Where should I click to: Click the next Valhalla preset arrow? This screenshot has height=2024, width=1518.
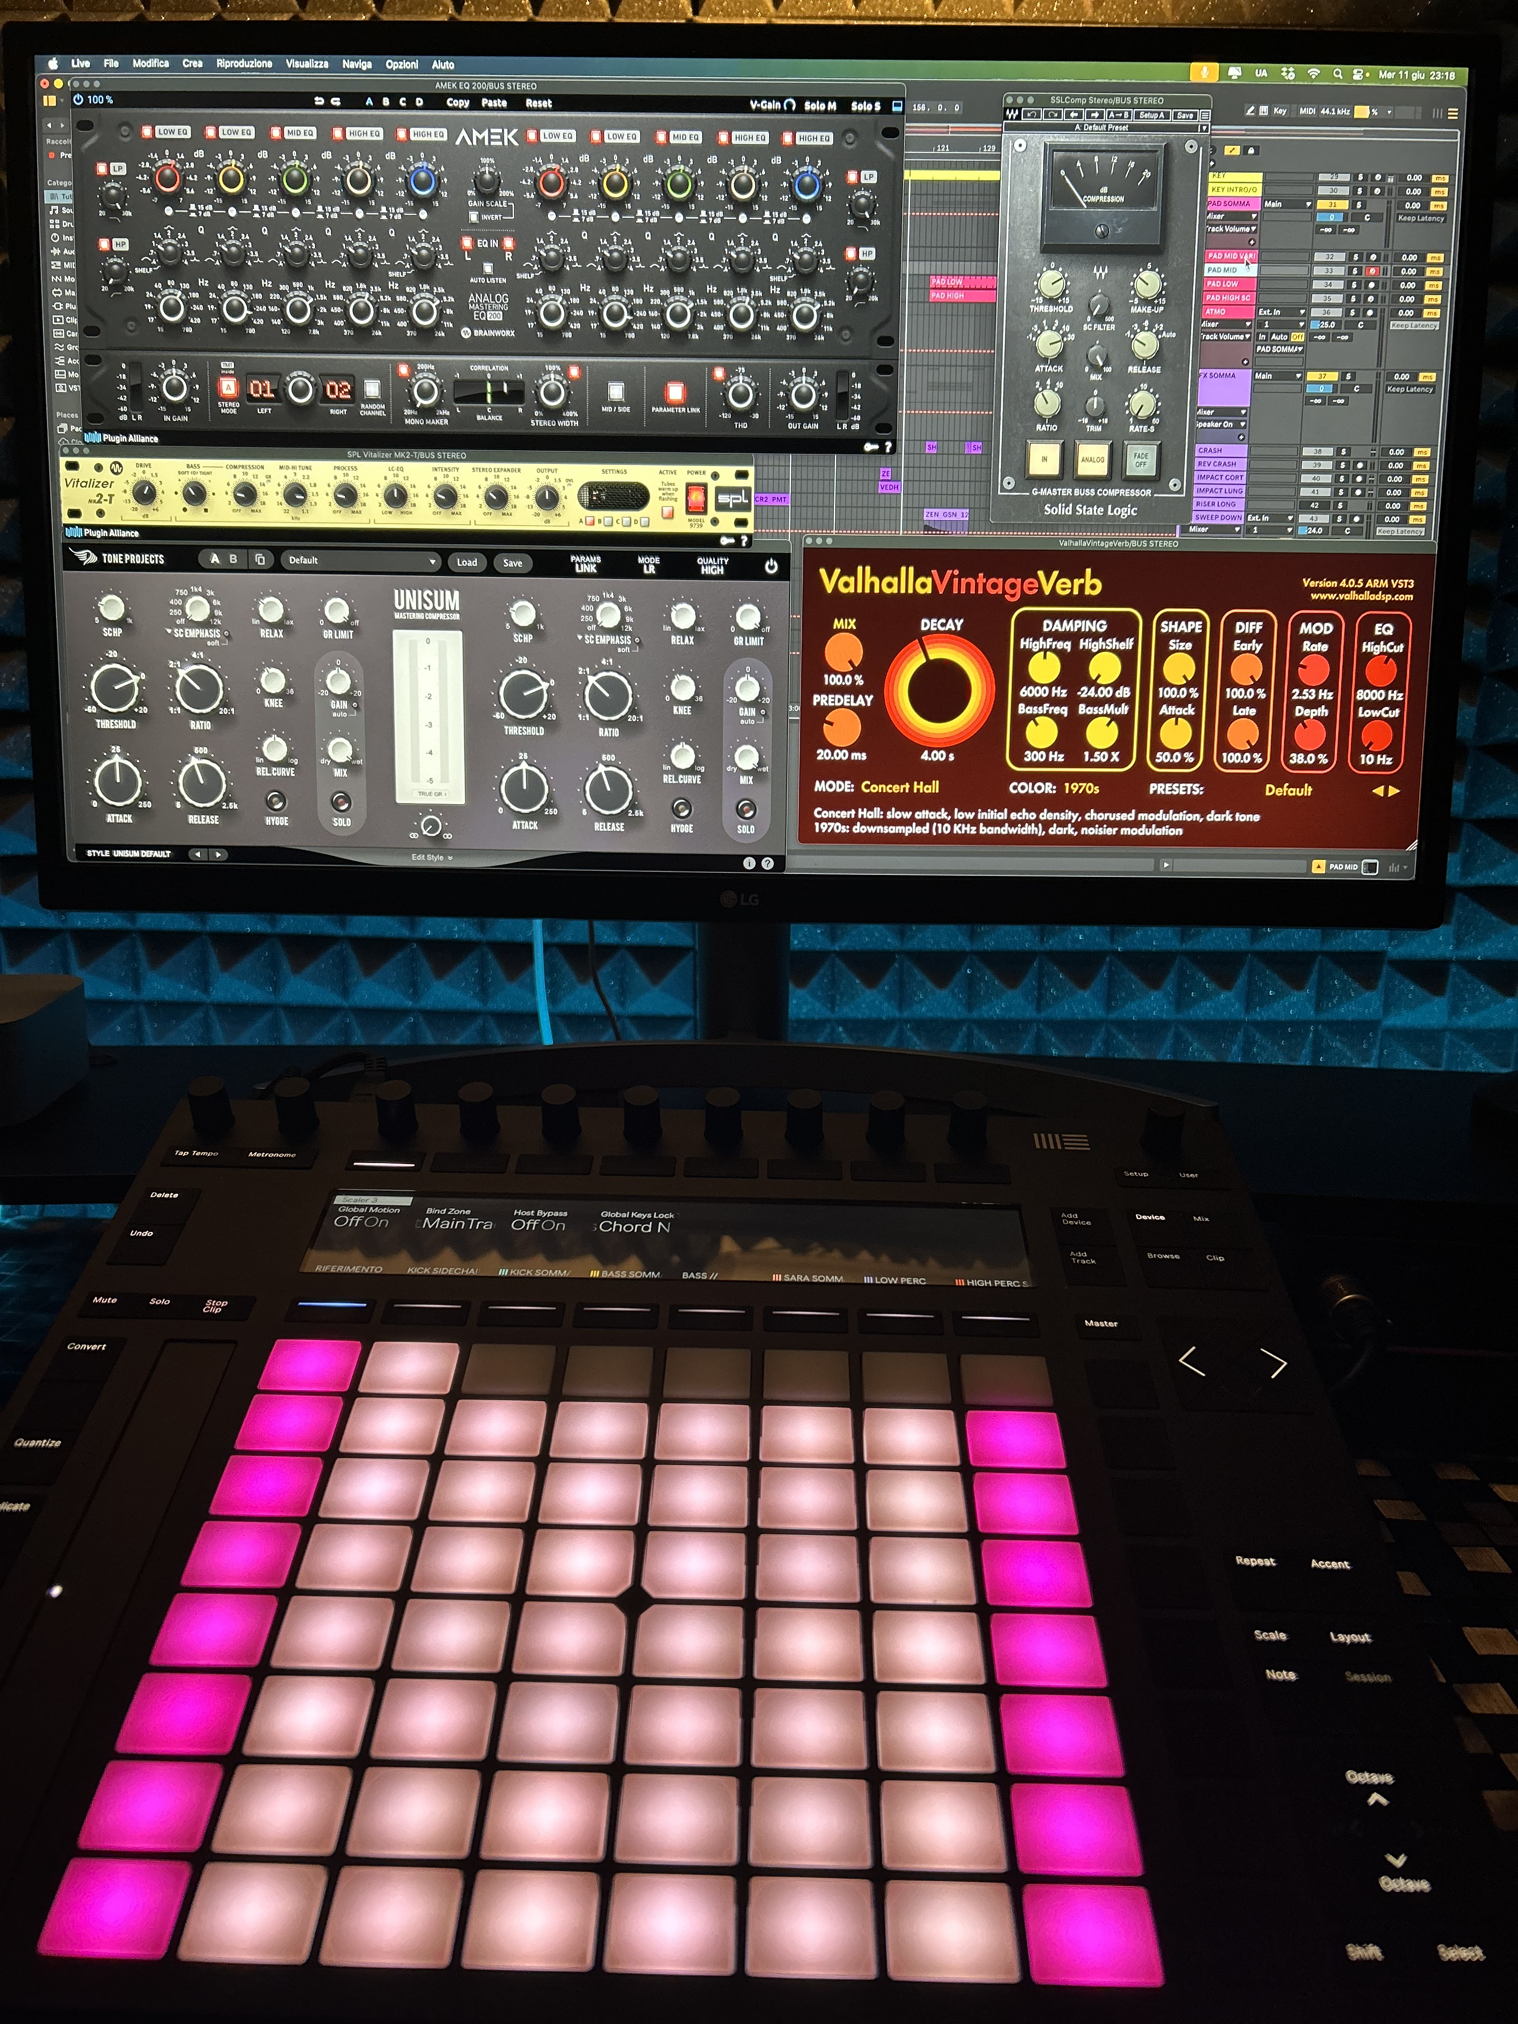(1395, 792)
